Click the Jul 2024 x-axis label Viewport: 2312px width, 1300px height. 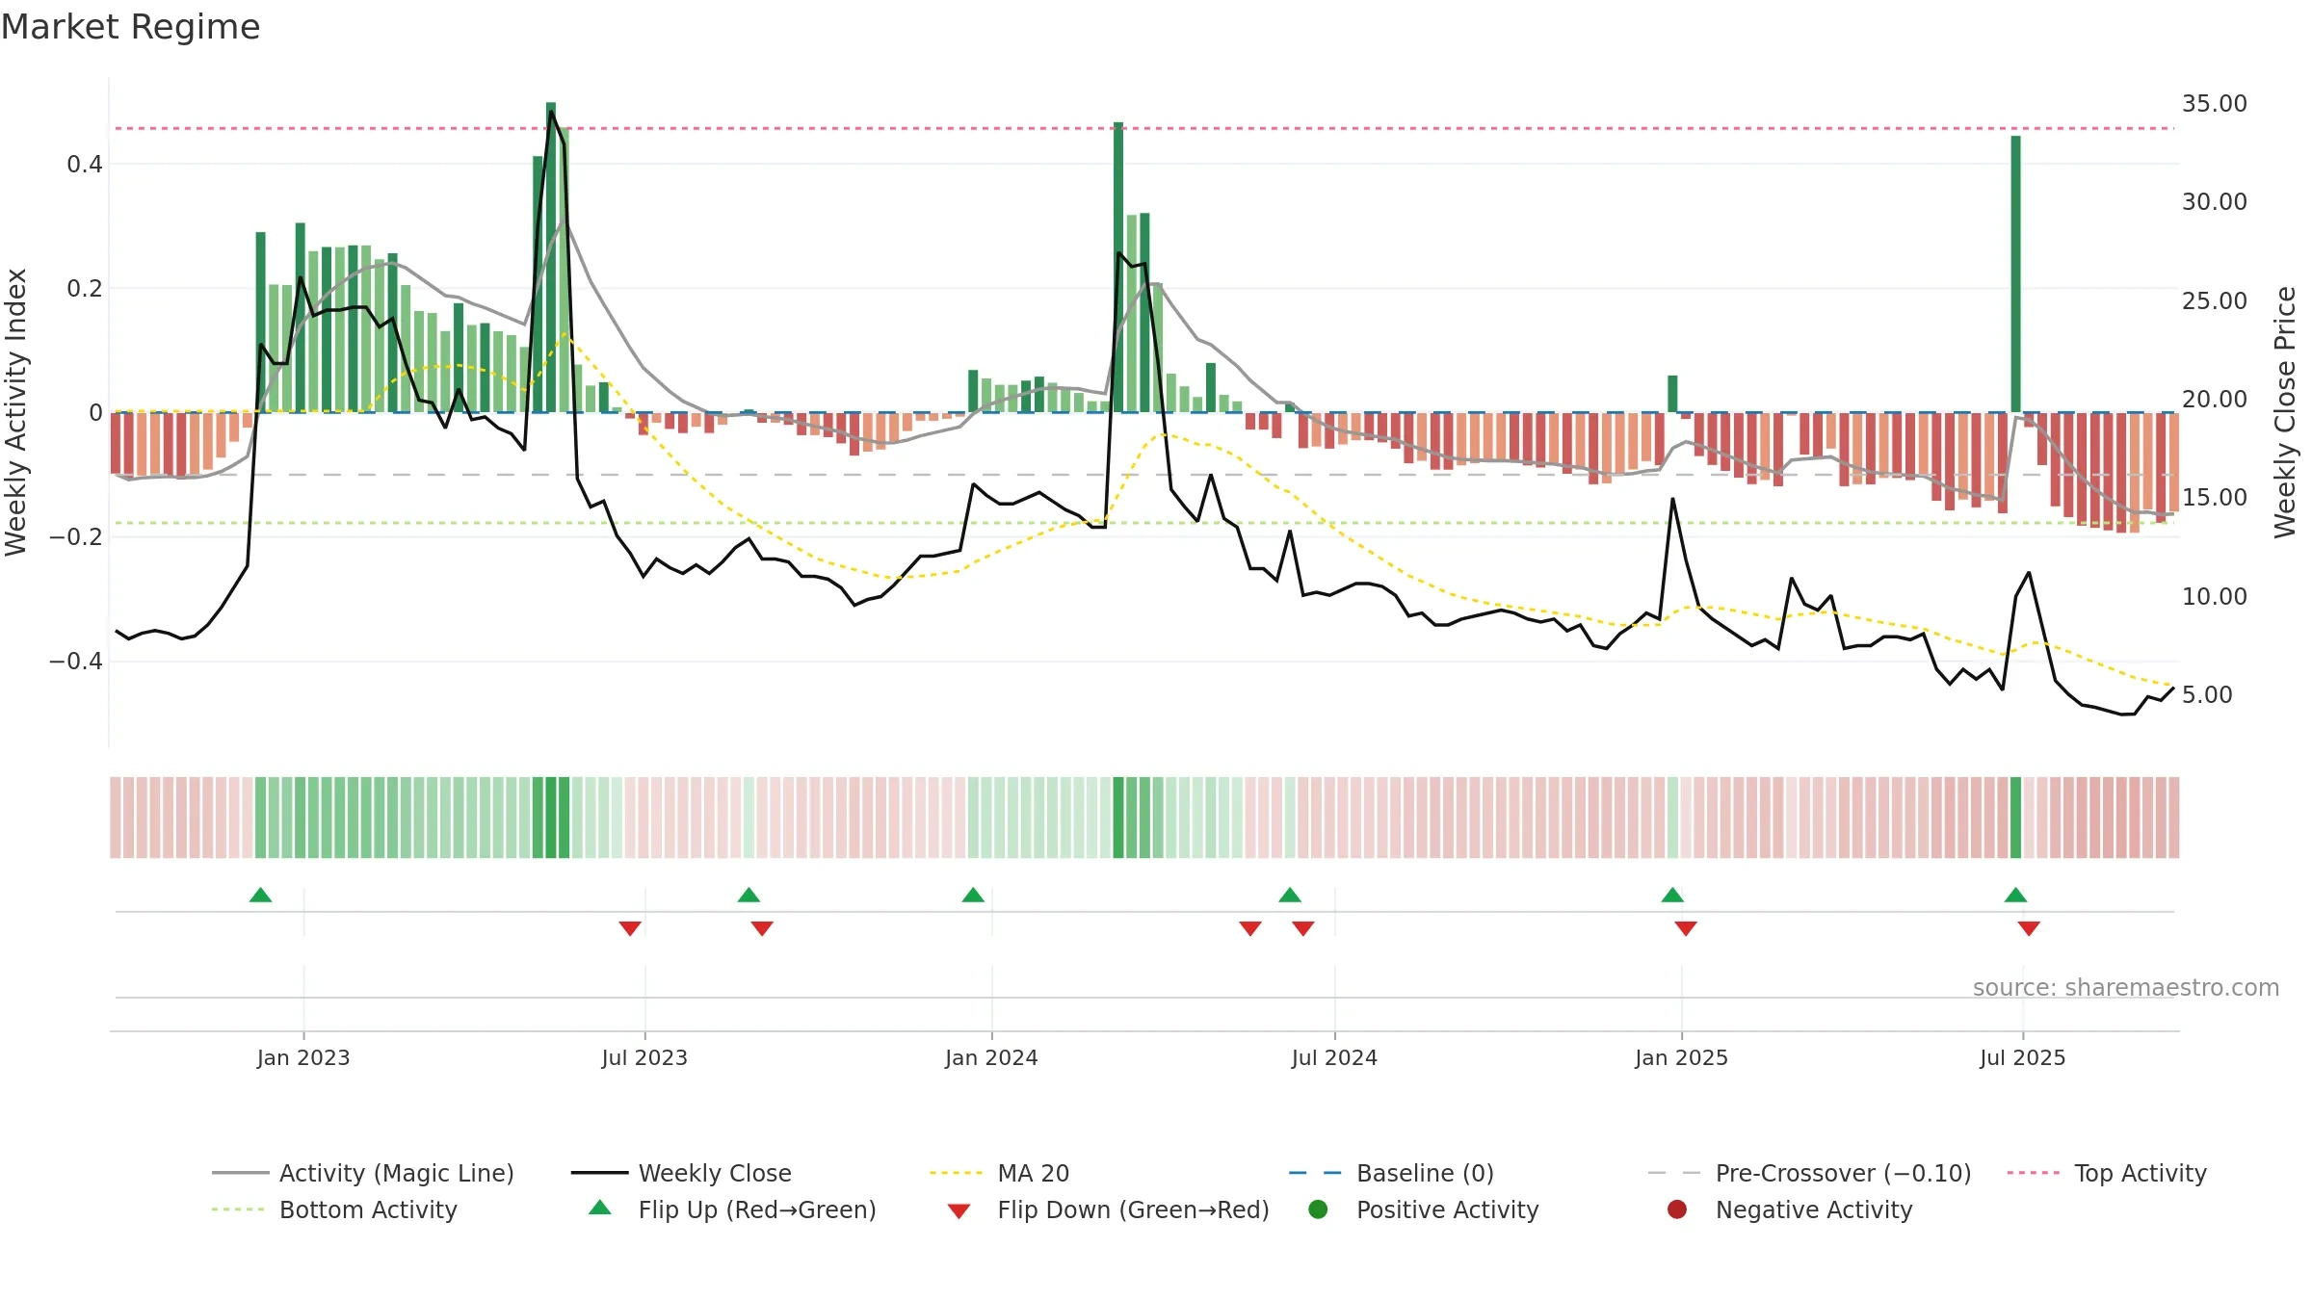tap(1334, 1058)
